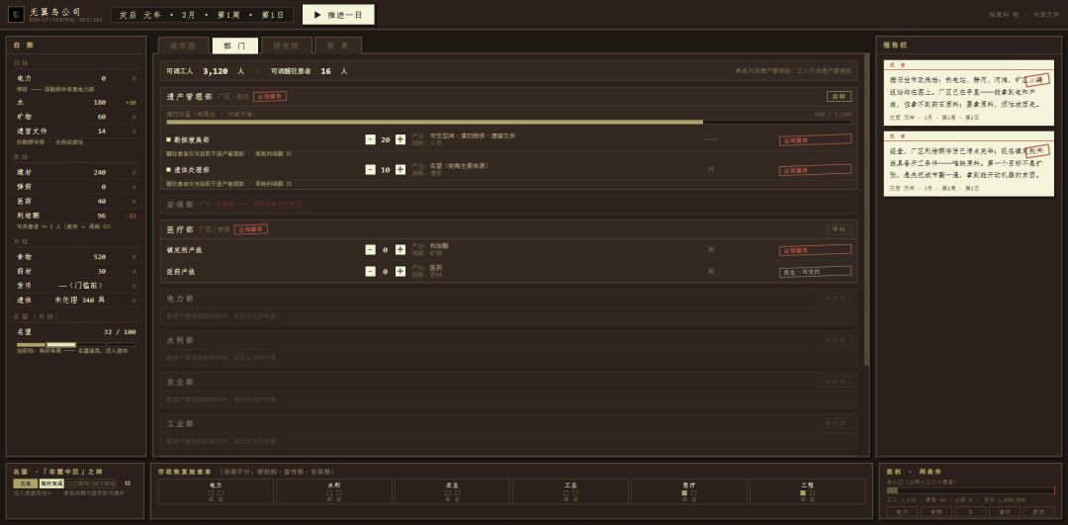Viewport: 1068px width, 525px height.
Task: Click 未恢复 button for 水利部
Action: point(836,340)
